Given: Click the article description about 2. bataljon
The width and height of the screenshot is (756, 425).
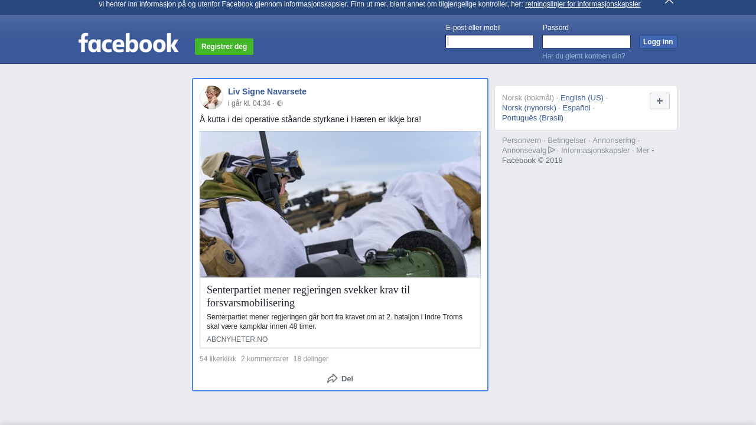Looking at the screenshot, I should [x=334, y=322].
